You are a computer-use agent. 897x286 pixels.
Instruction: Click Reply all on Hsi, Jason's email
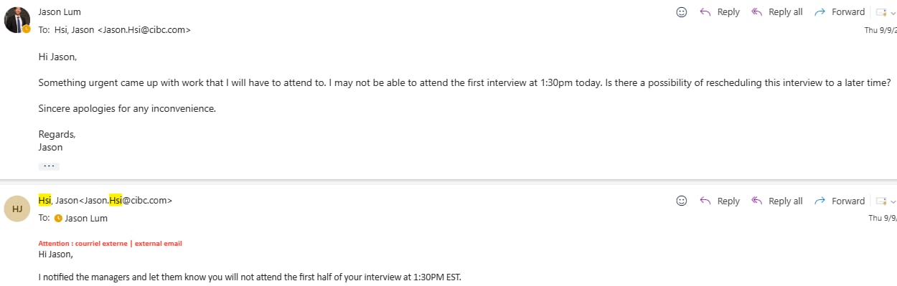[x=776, y=201]
